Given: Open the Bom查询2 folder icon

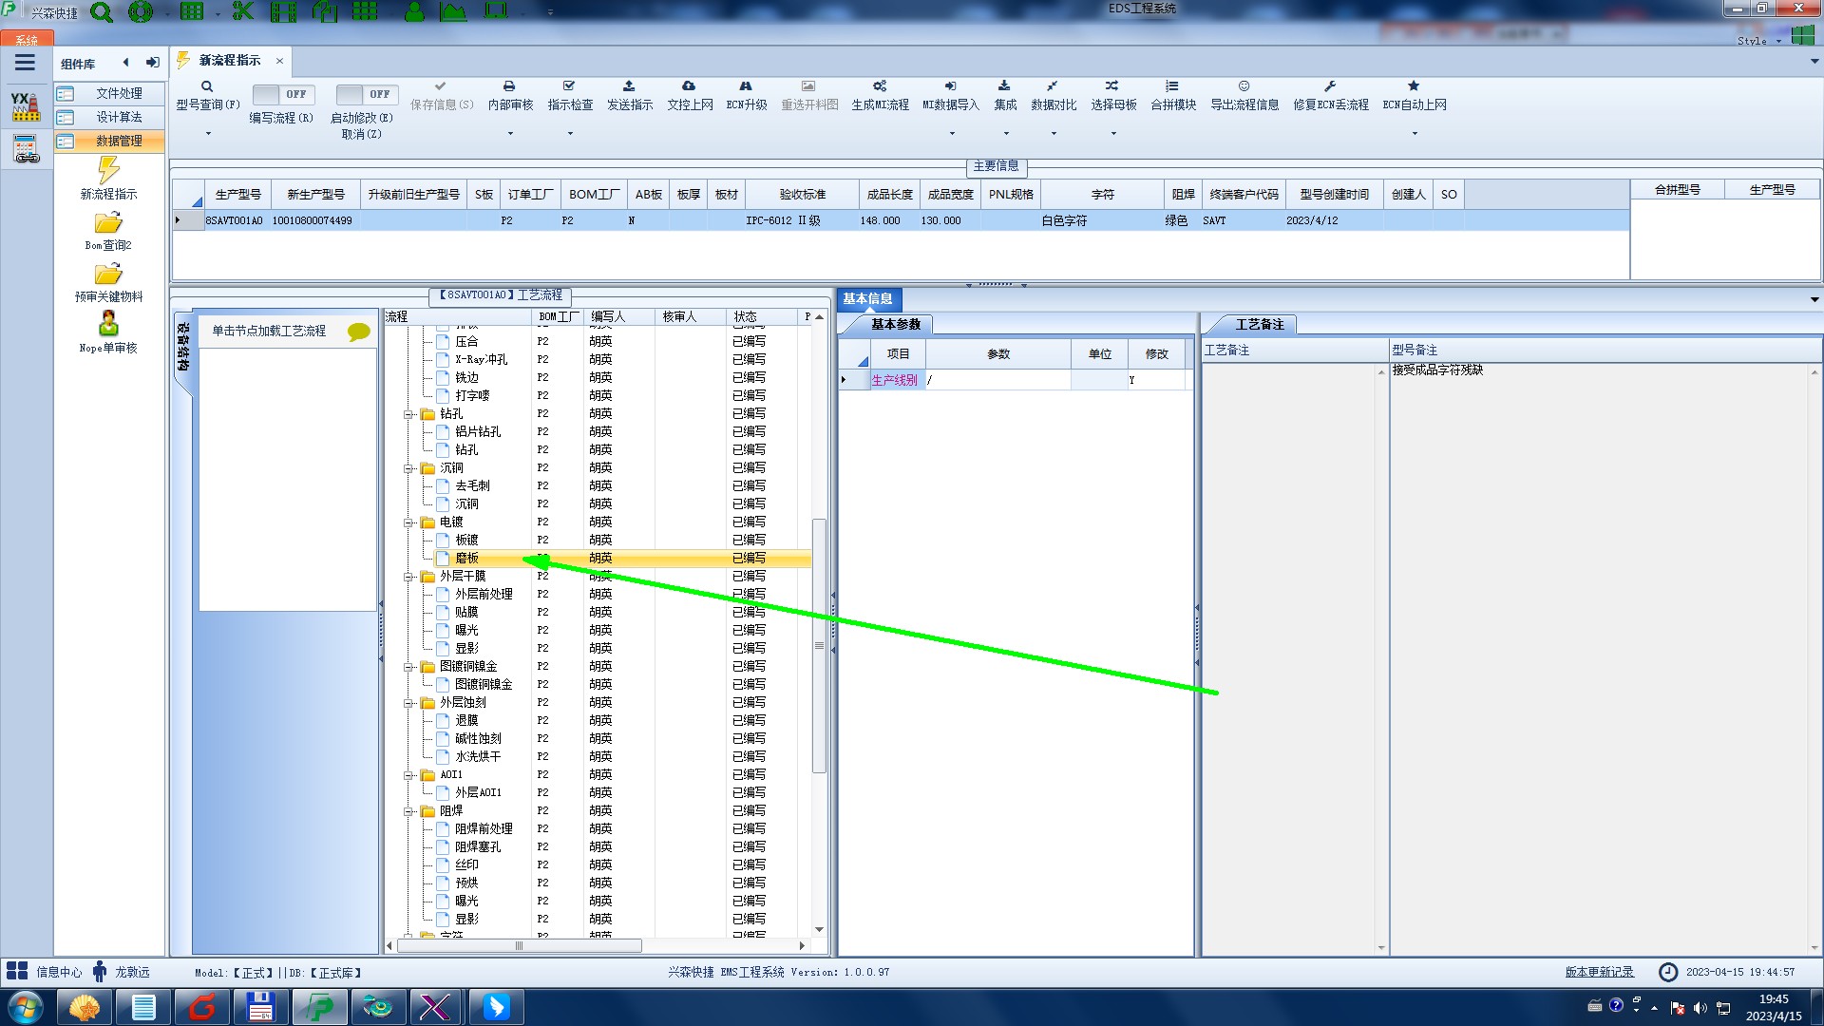Looking at the screenshot, I should click(108, 223).
